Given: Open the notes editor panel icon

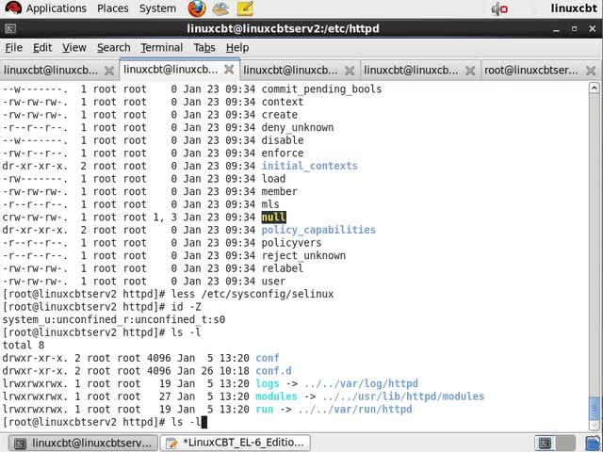Looking at the screenshot, I should [245, 8].
